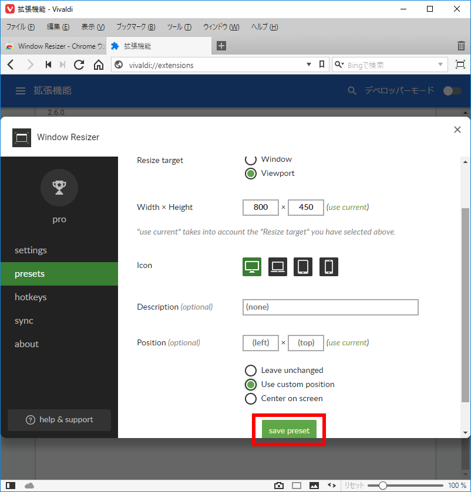Open the 表示 menu
Screen dimensions: 471x492
point(93,27)
